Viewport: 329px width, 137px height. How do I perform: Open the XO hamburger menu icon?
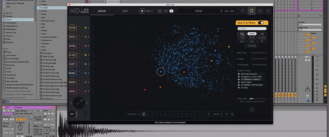[268, 11]
